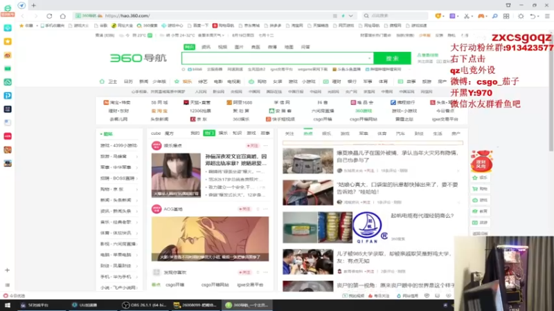
Task: Click 购物 shortcut in right floating panel
Action: click(x=481, y=189)
